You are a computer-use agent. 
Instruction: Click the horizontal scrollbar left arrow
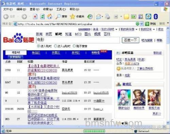pos(3,127)
